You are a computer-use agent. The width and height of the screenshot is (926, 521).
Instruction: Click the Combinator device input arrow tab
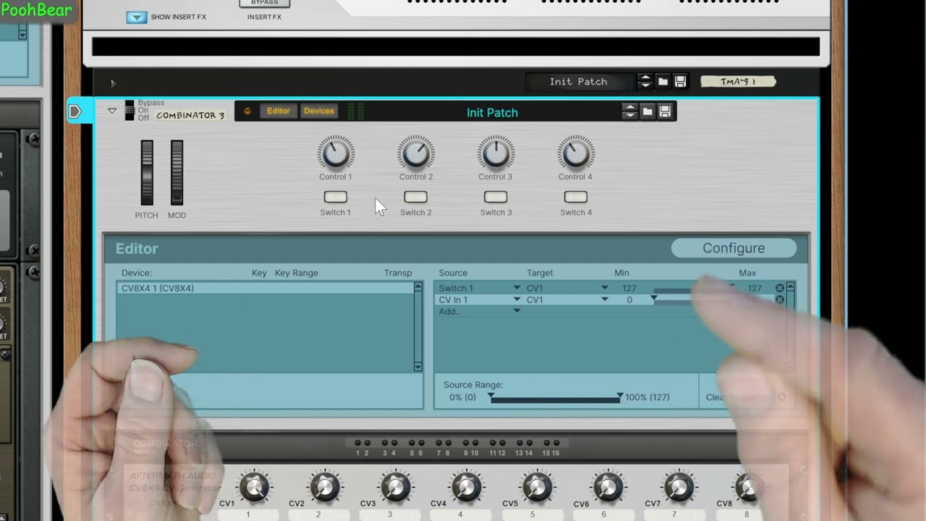[75, 111]
